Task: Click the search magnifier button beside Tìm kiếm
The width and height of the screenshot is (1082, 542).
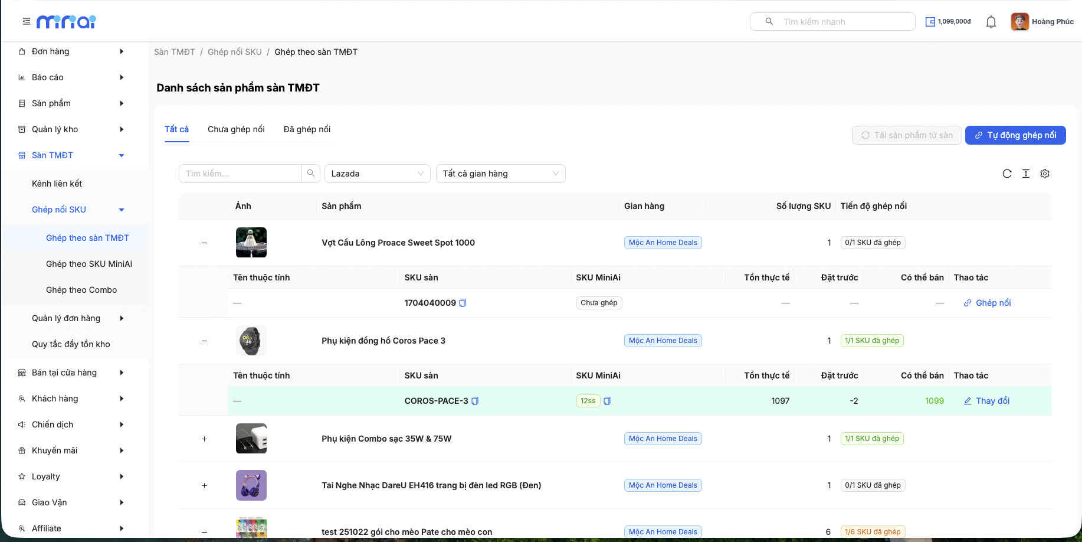Action: pos(311,174)
